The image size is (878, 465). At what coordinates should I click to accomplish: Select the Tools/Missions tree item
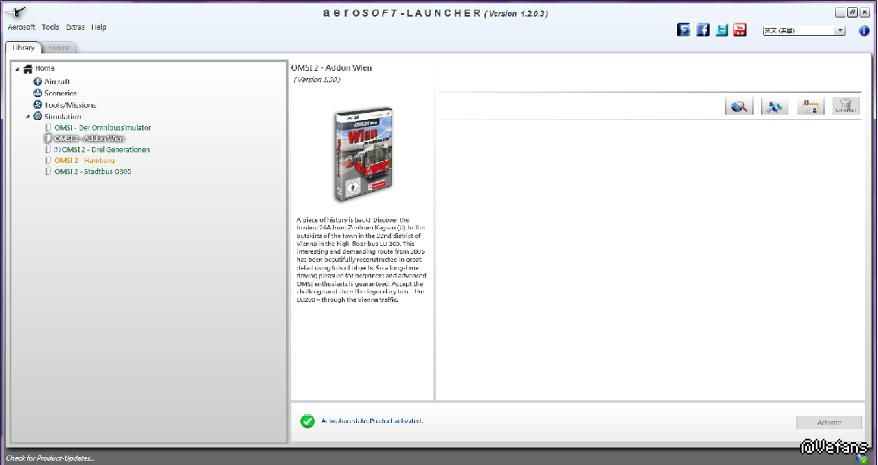pos(70,104)
